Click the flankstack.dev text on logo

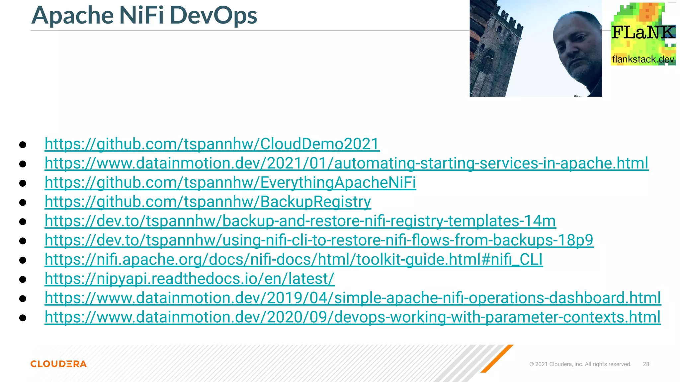(643, 59)
